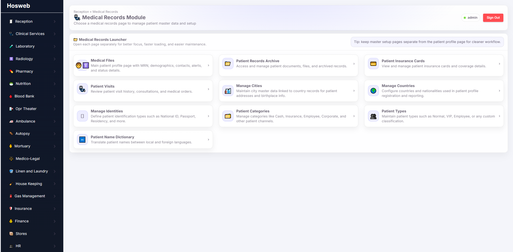Click the Laboratory test tube sidebar icon
The width and height of the screenshot is (513, 252).
coord(11,46)
